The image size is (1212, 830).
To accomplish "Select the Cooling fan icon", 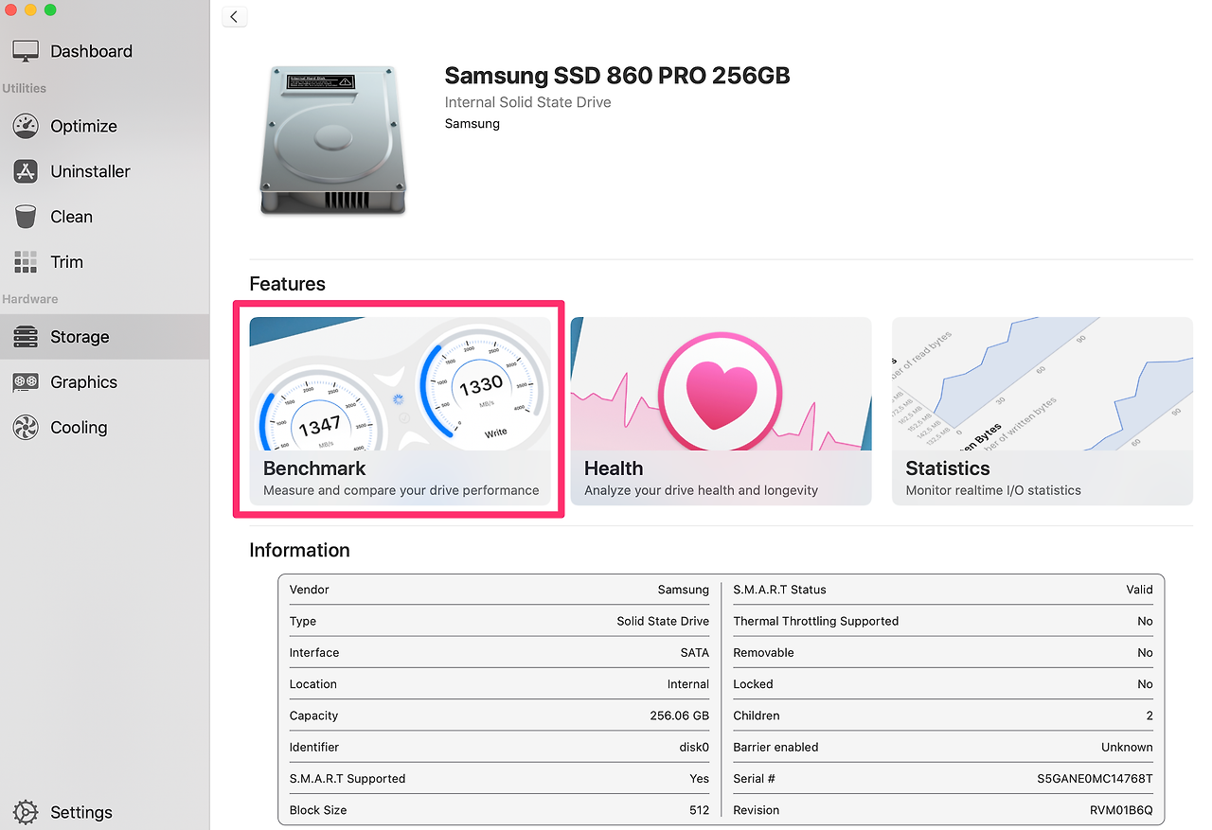I will click(26, 428).
